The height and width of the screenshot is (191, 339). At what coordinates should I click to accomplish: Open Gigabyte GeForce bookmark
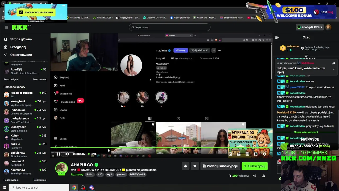tap(155, 18)
